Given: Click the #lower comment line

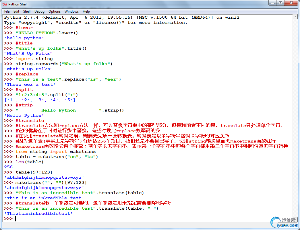Looking at the screenshot, I should point(18,28).
